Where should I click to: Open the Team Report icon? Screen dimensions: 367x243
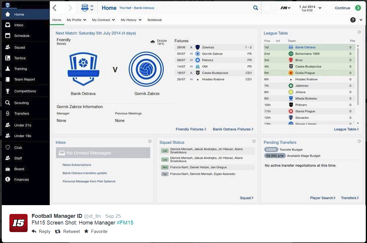click(8, 79)
